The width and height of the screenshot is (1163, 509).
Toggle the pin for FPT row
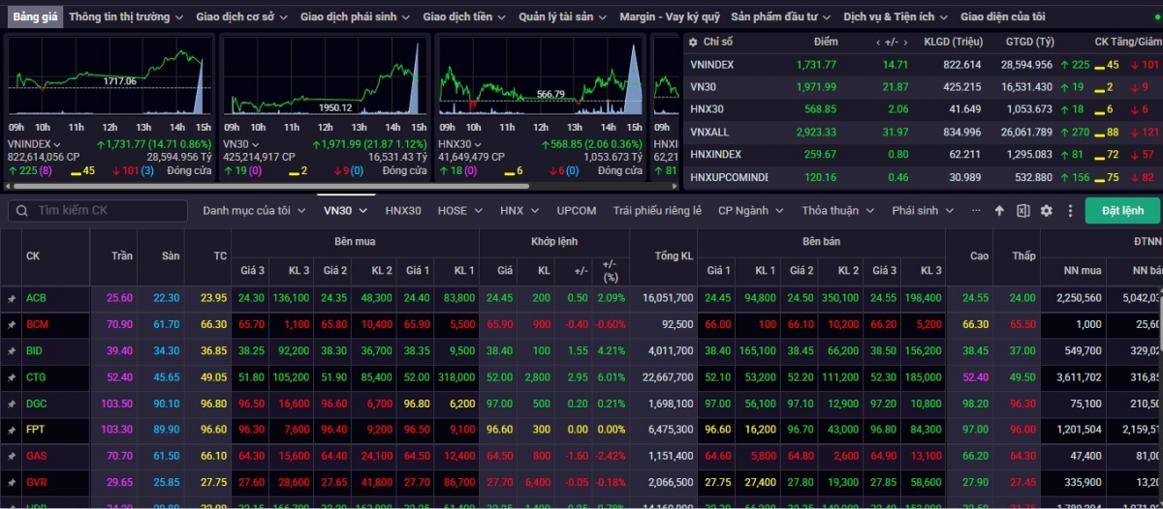click(x=12, y=430)
